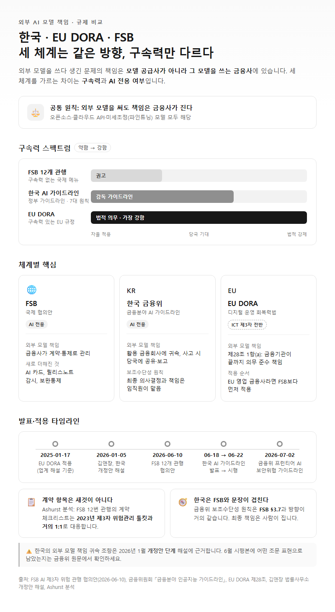The height and width of the screenshot is (612, 335).
Task: Click the 계약 항목은 새것이 아니다 heading
Action: (x=77, y=500)
